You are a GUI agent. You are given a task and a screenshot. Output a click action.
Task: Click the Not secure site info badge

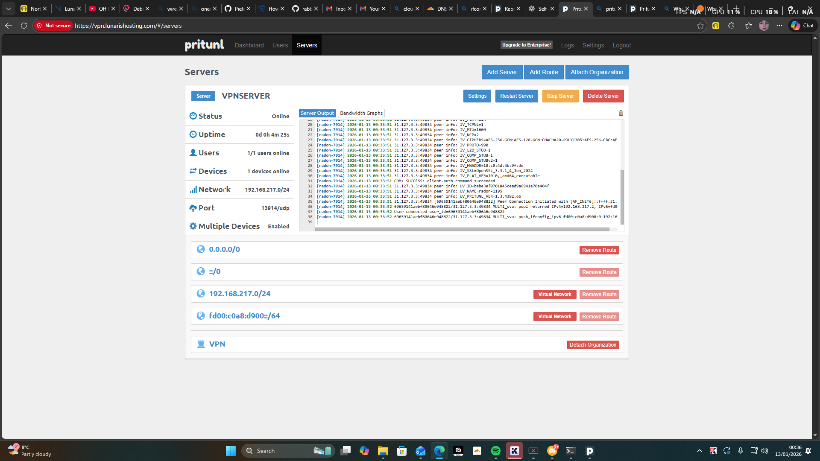click(54, 26)
